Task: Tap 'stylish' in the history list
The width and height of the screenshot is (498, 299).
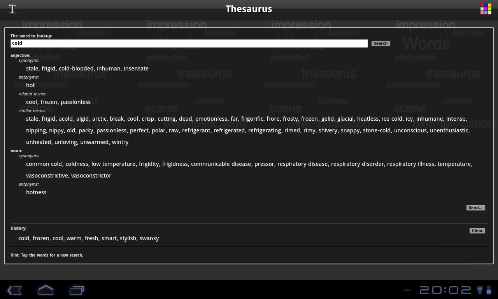Action: pos(128,238)
